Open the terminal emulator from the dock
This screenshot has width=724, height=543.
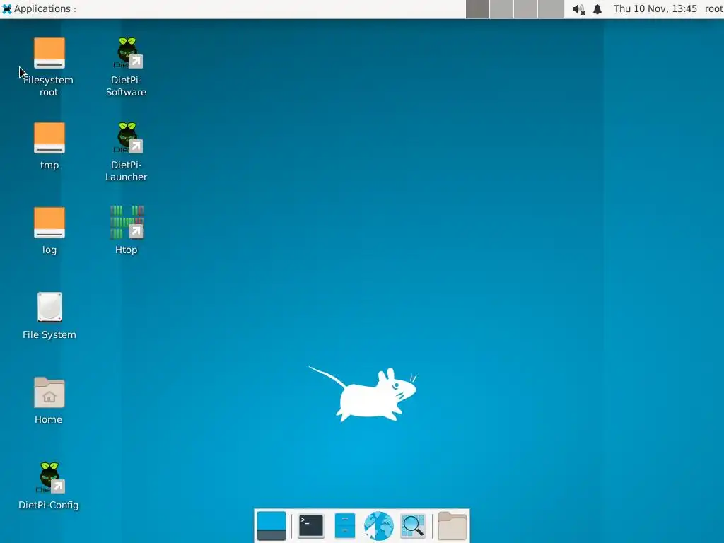click(311, 526)
